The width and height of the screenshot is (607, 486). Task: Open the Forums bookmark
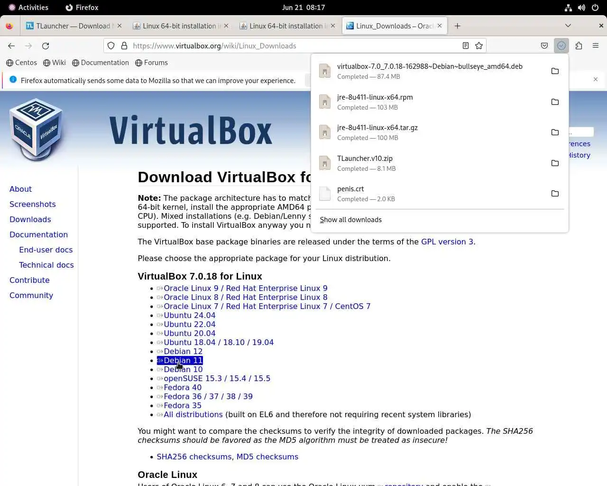(x=151, y=63)
